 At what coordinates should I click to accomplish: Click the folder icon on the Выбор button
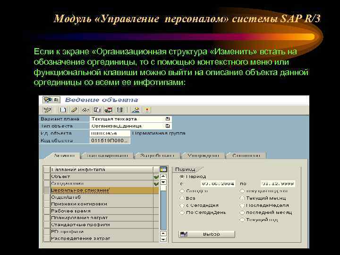tap(184, 234)
